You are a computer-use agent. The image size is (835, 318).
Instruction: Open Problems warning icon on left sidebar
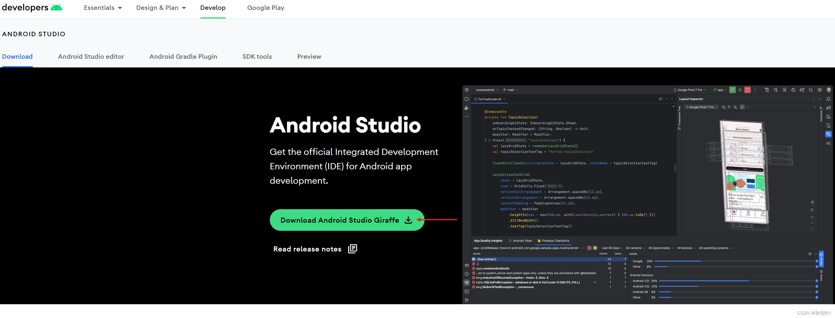pos(467,274)
